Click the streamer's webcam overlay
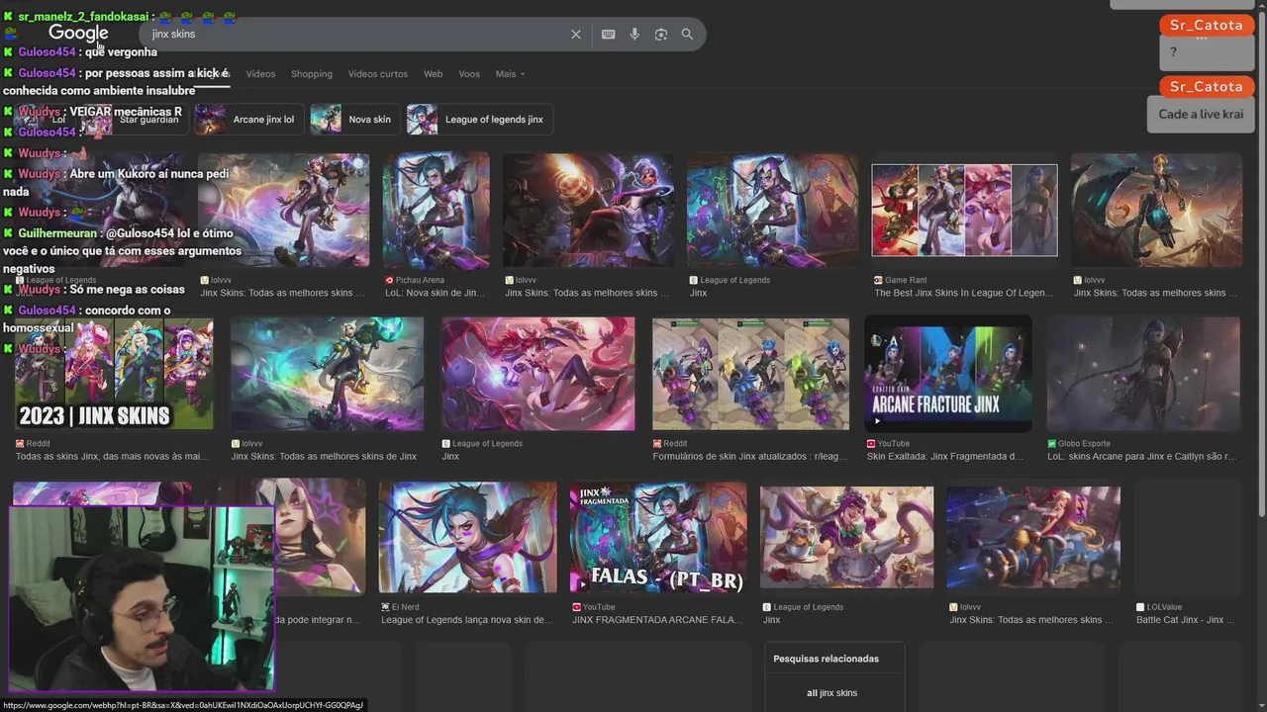The height and width of the screenshot is (712, 1267). 142,598
